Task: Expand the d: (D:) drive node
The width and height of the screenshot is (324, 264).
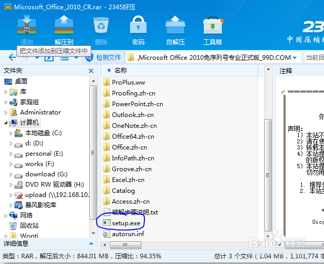Action: point(11,143)
